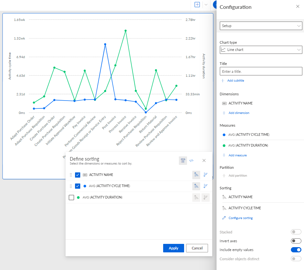Click the Activity duration axis title
This screenshot has width=304, height=270.
click(x=204, y=66)
